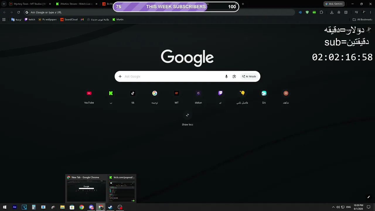Show hidden system tray icons
The width and height of the screenshot is (375, 211).
333,207
